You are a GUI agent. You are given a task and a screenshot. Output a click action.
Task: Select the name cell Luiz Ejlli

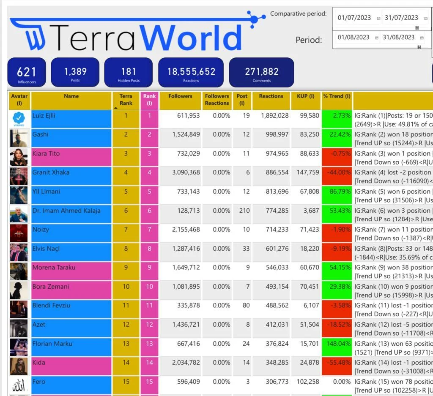coord(71,119)
